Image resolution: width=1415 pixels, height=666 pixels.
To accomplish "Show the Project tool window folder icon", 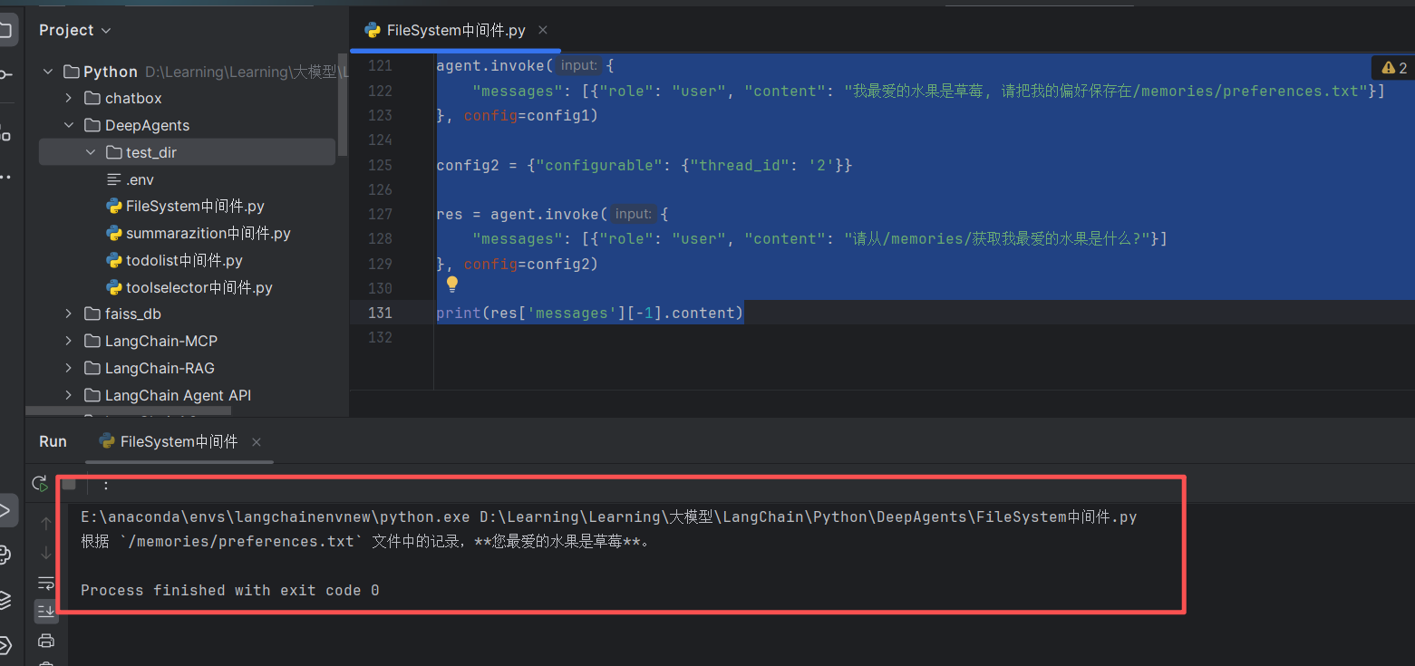I will pos(5,29).
